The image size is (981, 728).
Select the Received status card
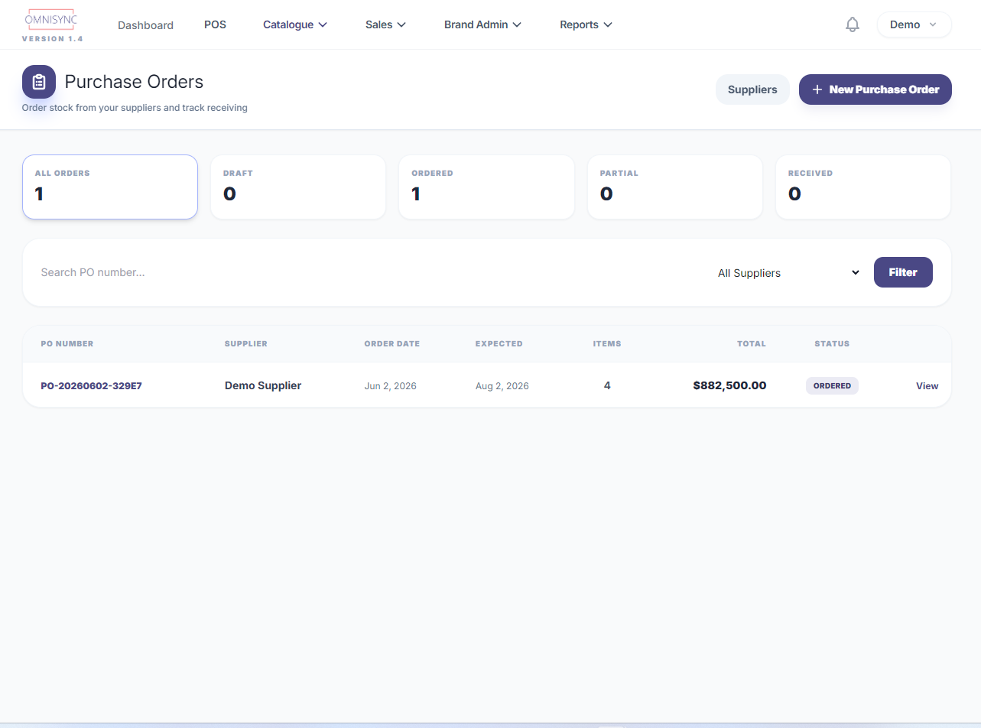863,187
